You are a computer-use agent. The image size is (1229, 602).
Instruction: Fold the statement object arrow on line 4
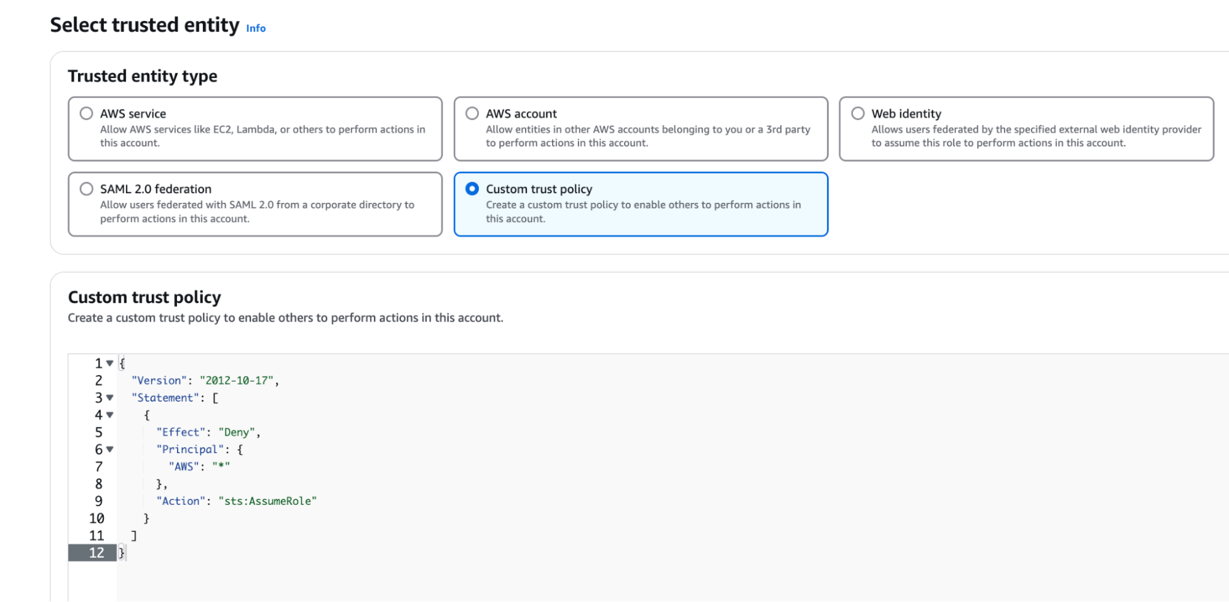click(x=110, y=415)
